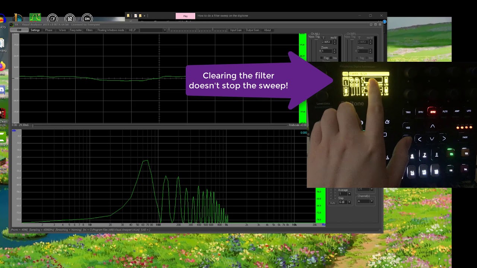Click the checkmark properties icon in Explorer
The width and height of the screenshot is (477, 268).
[135, 16]
